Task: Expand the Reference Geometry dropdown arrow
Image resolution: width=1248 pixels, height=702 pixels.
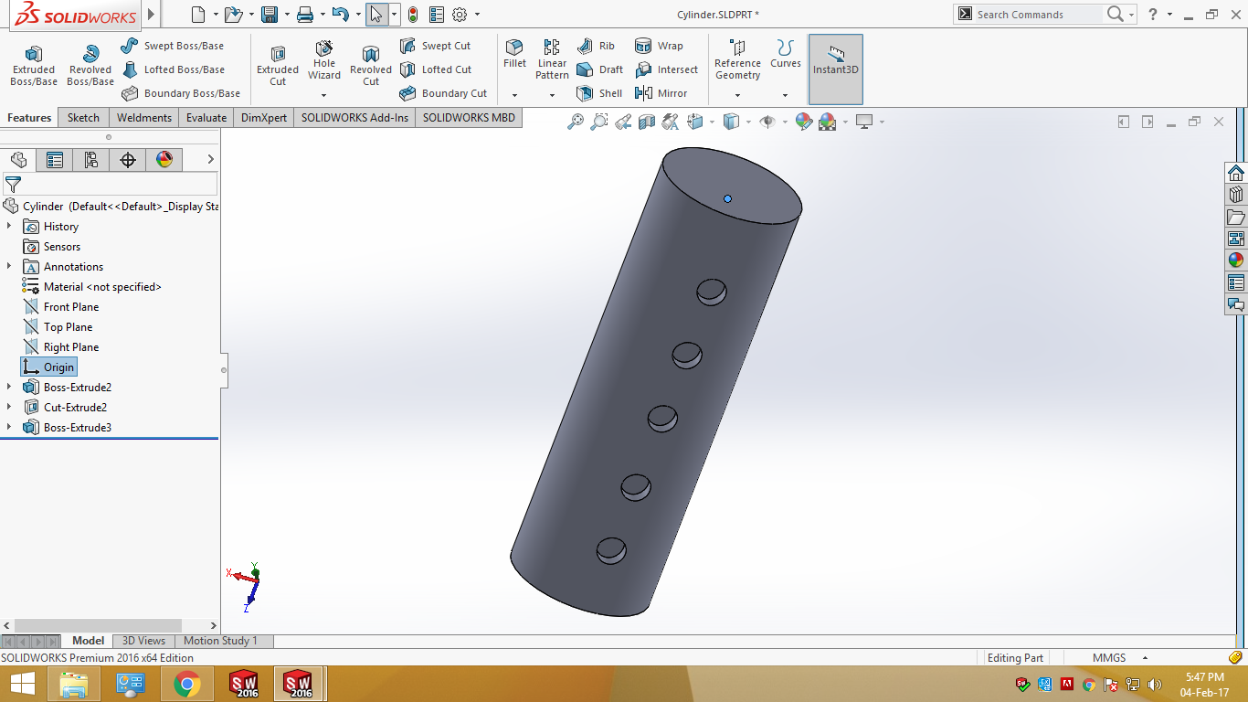Action: click(737, 95)
